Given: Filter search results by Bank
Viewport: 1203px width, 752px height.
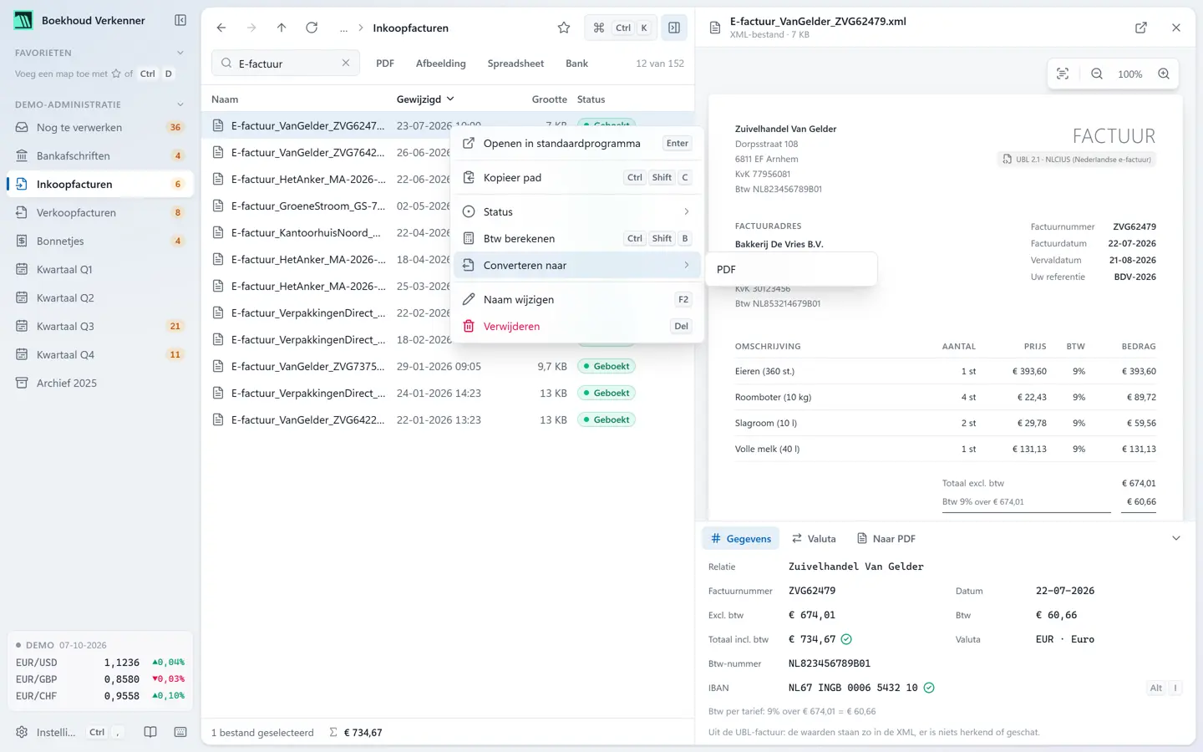Looking at the screenshot, I should pos(576,63).
